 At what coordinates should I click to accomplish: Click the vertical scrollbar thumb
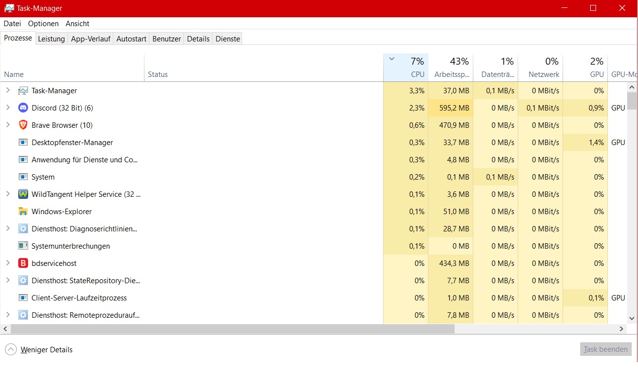[x=632, y=101]
